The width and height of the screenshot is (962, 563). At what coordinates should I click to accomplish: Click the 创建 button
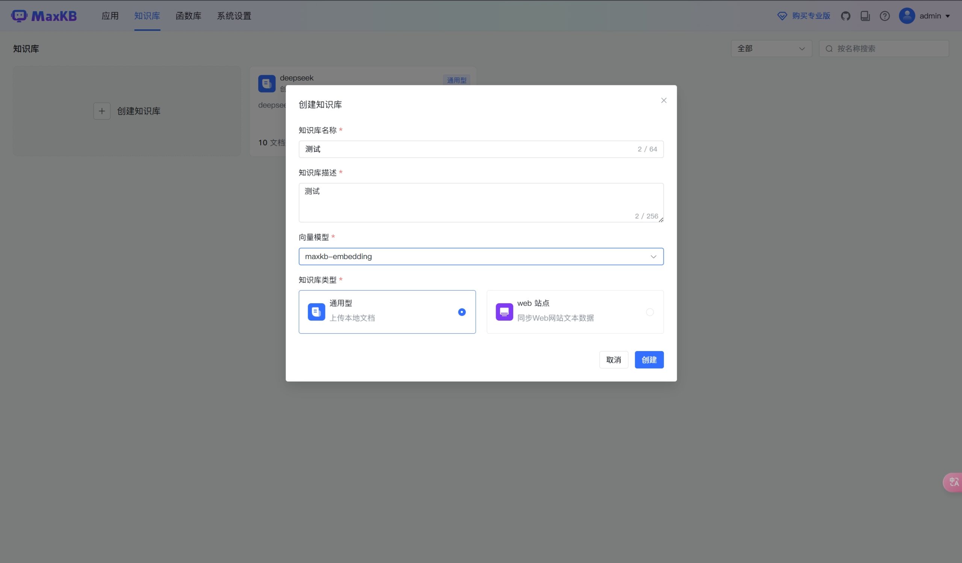(649, 360)
